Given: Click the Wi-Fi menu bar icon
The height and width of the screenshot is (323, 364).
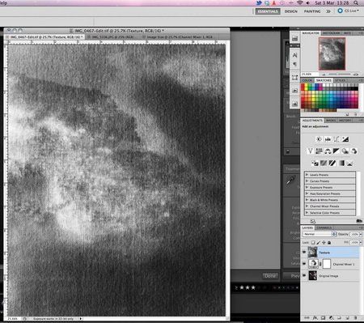Looking at the screenshot, I should [300, 3].
